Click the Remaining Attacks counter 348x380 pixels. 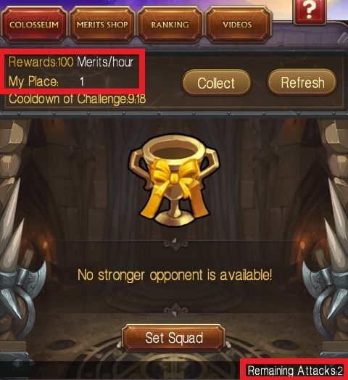pos(294,371)
